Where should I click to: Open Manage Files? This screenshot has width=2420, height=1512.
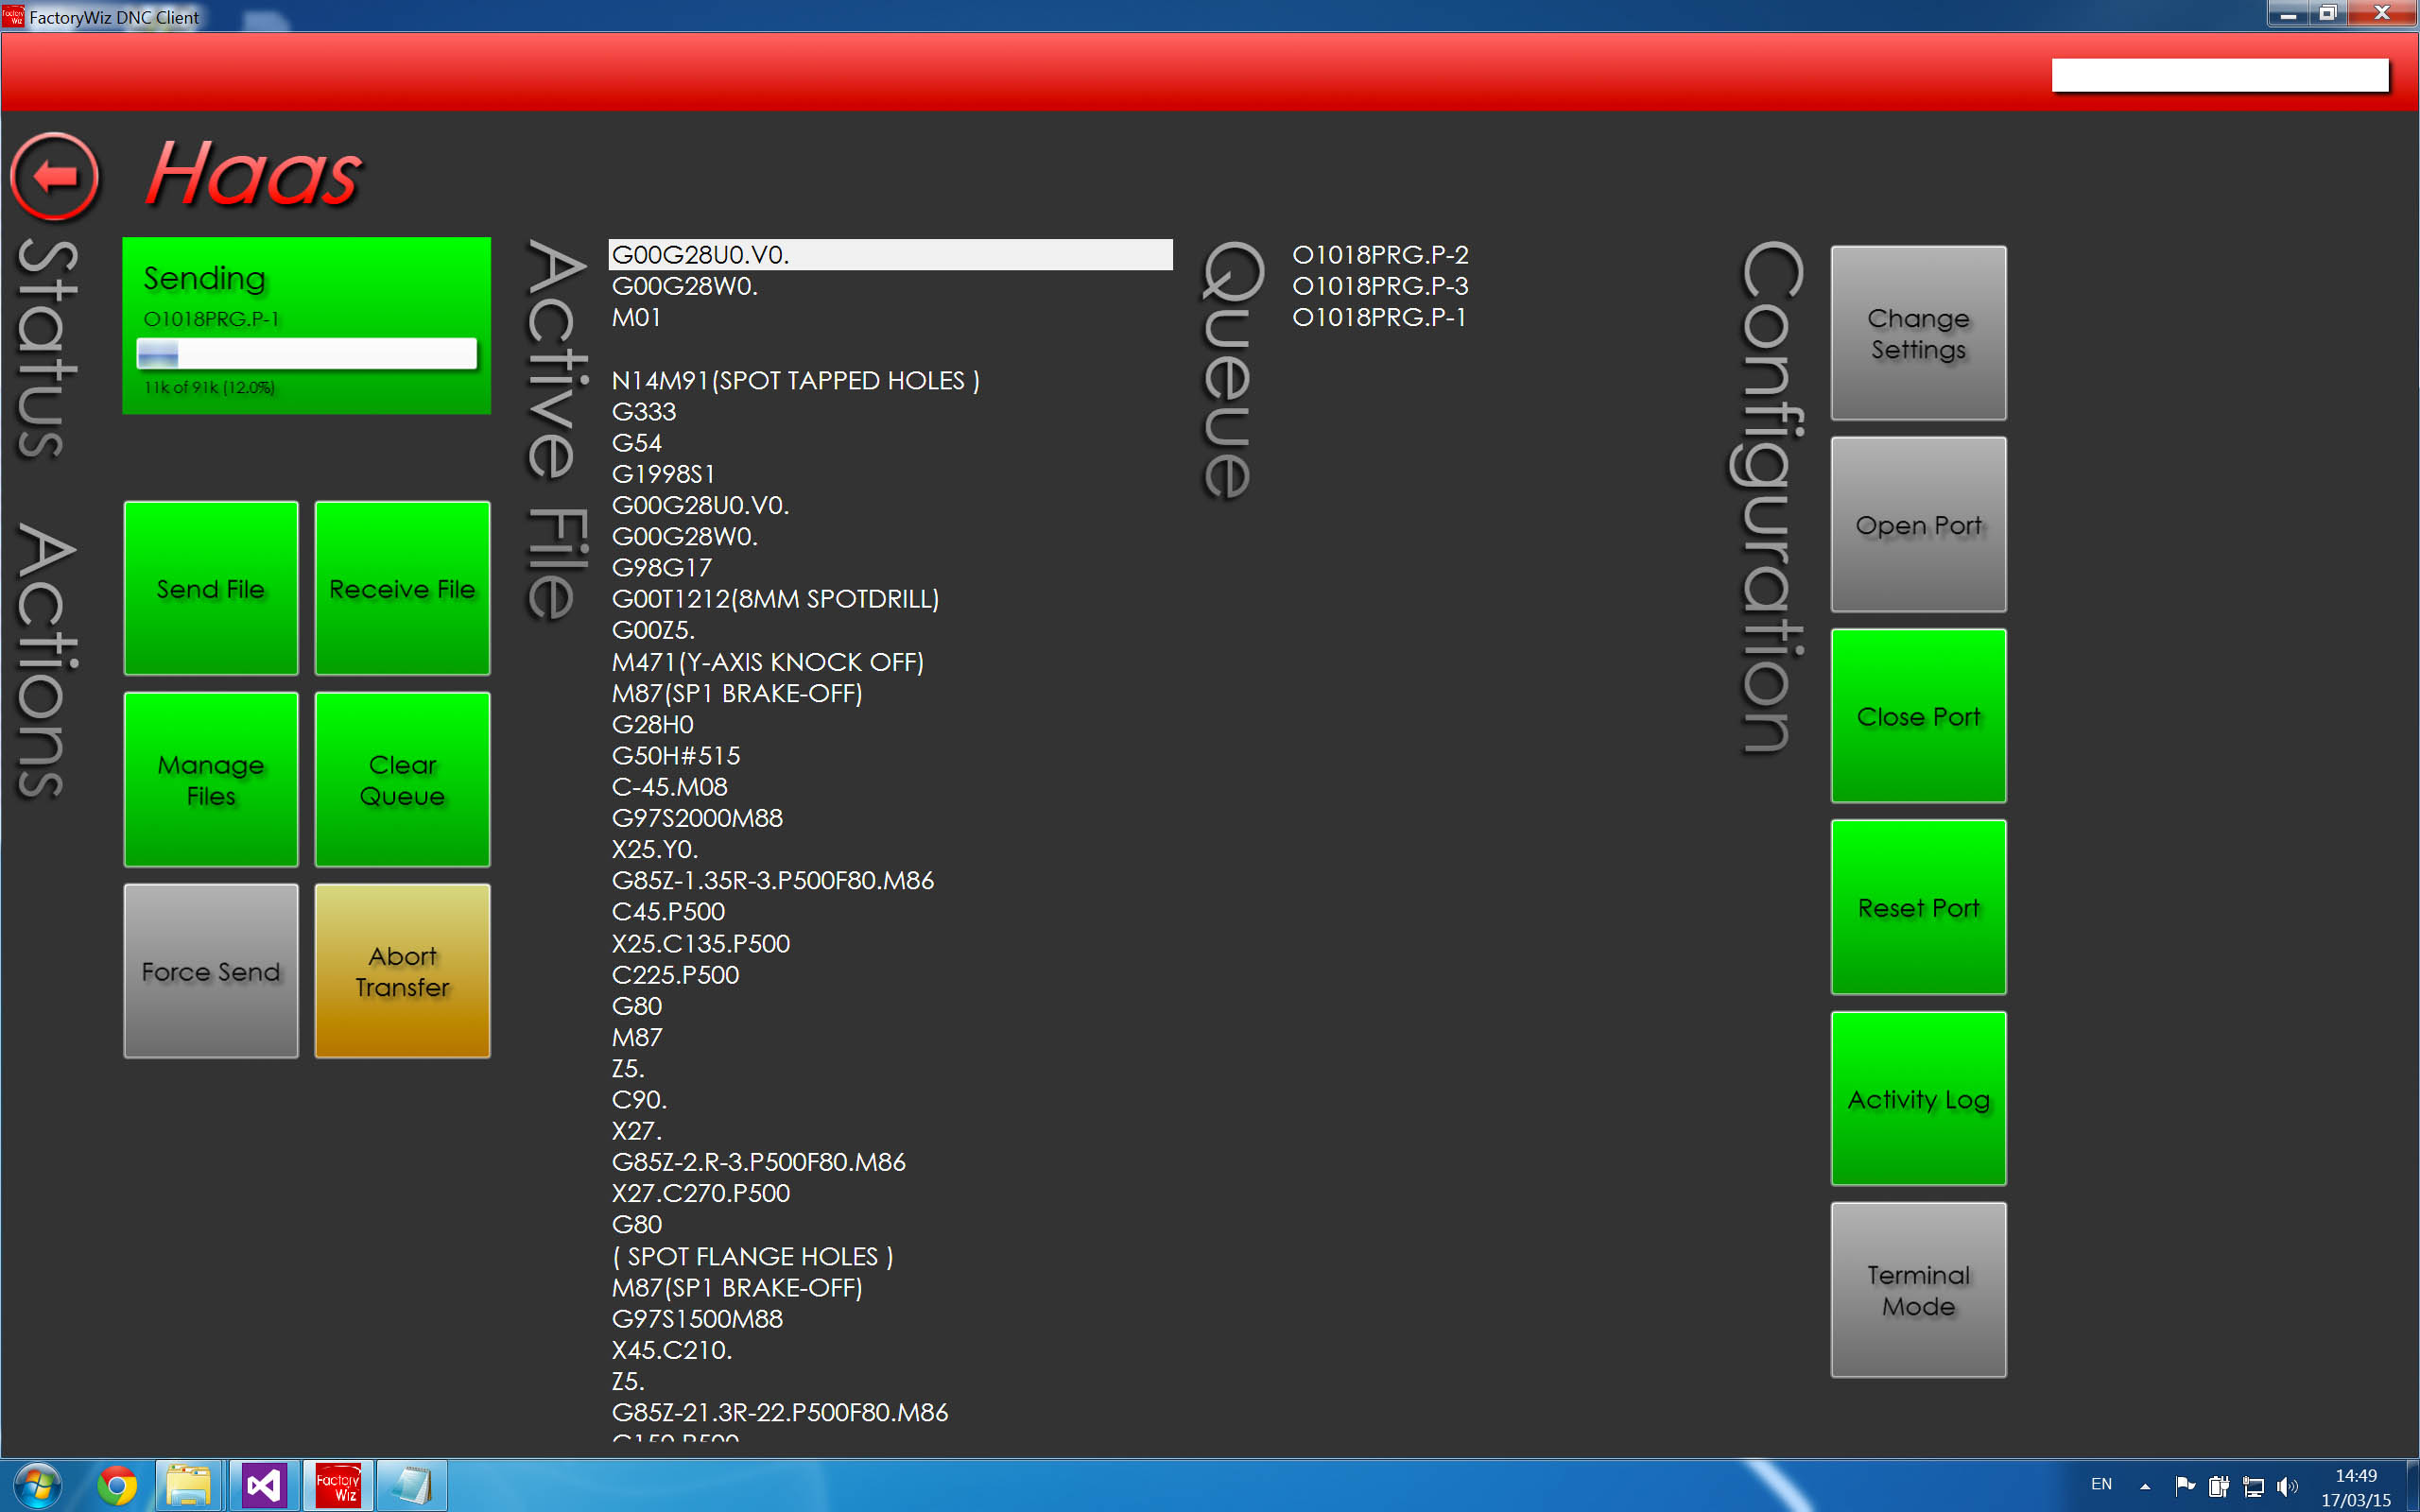pos(211,779)
